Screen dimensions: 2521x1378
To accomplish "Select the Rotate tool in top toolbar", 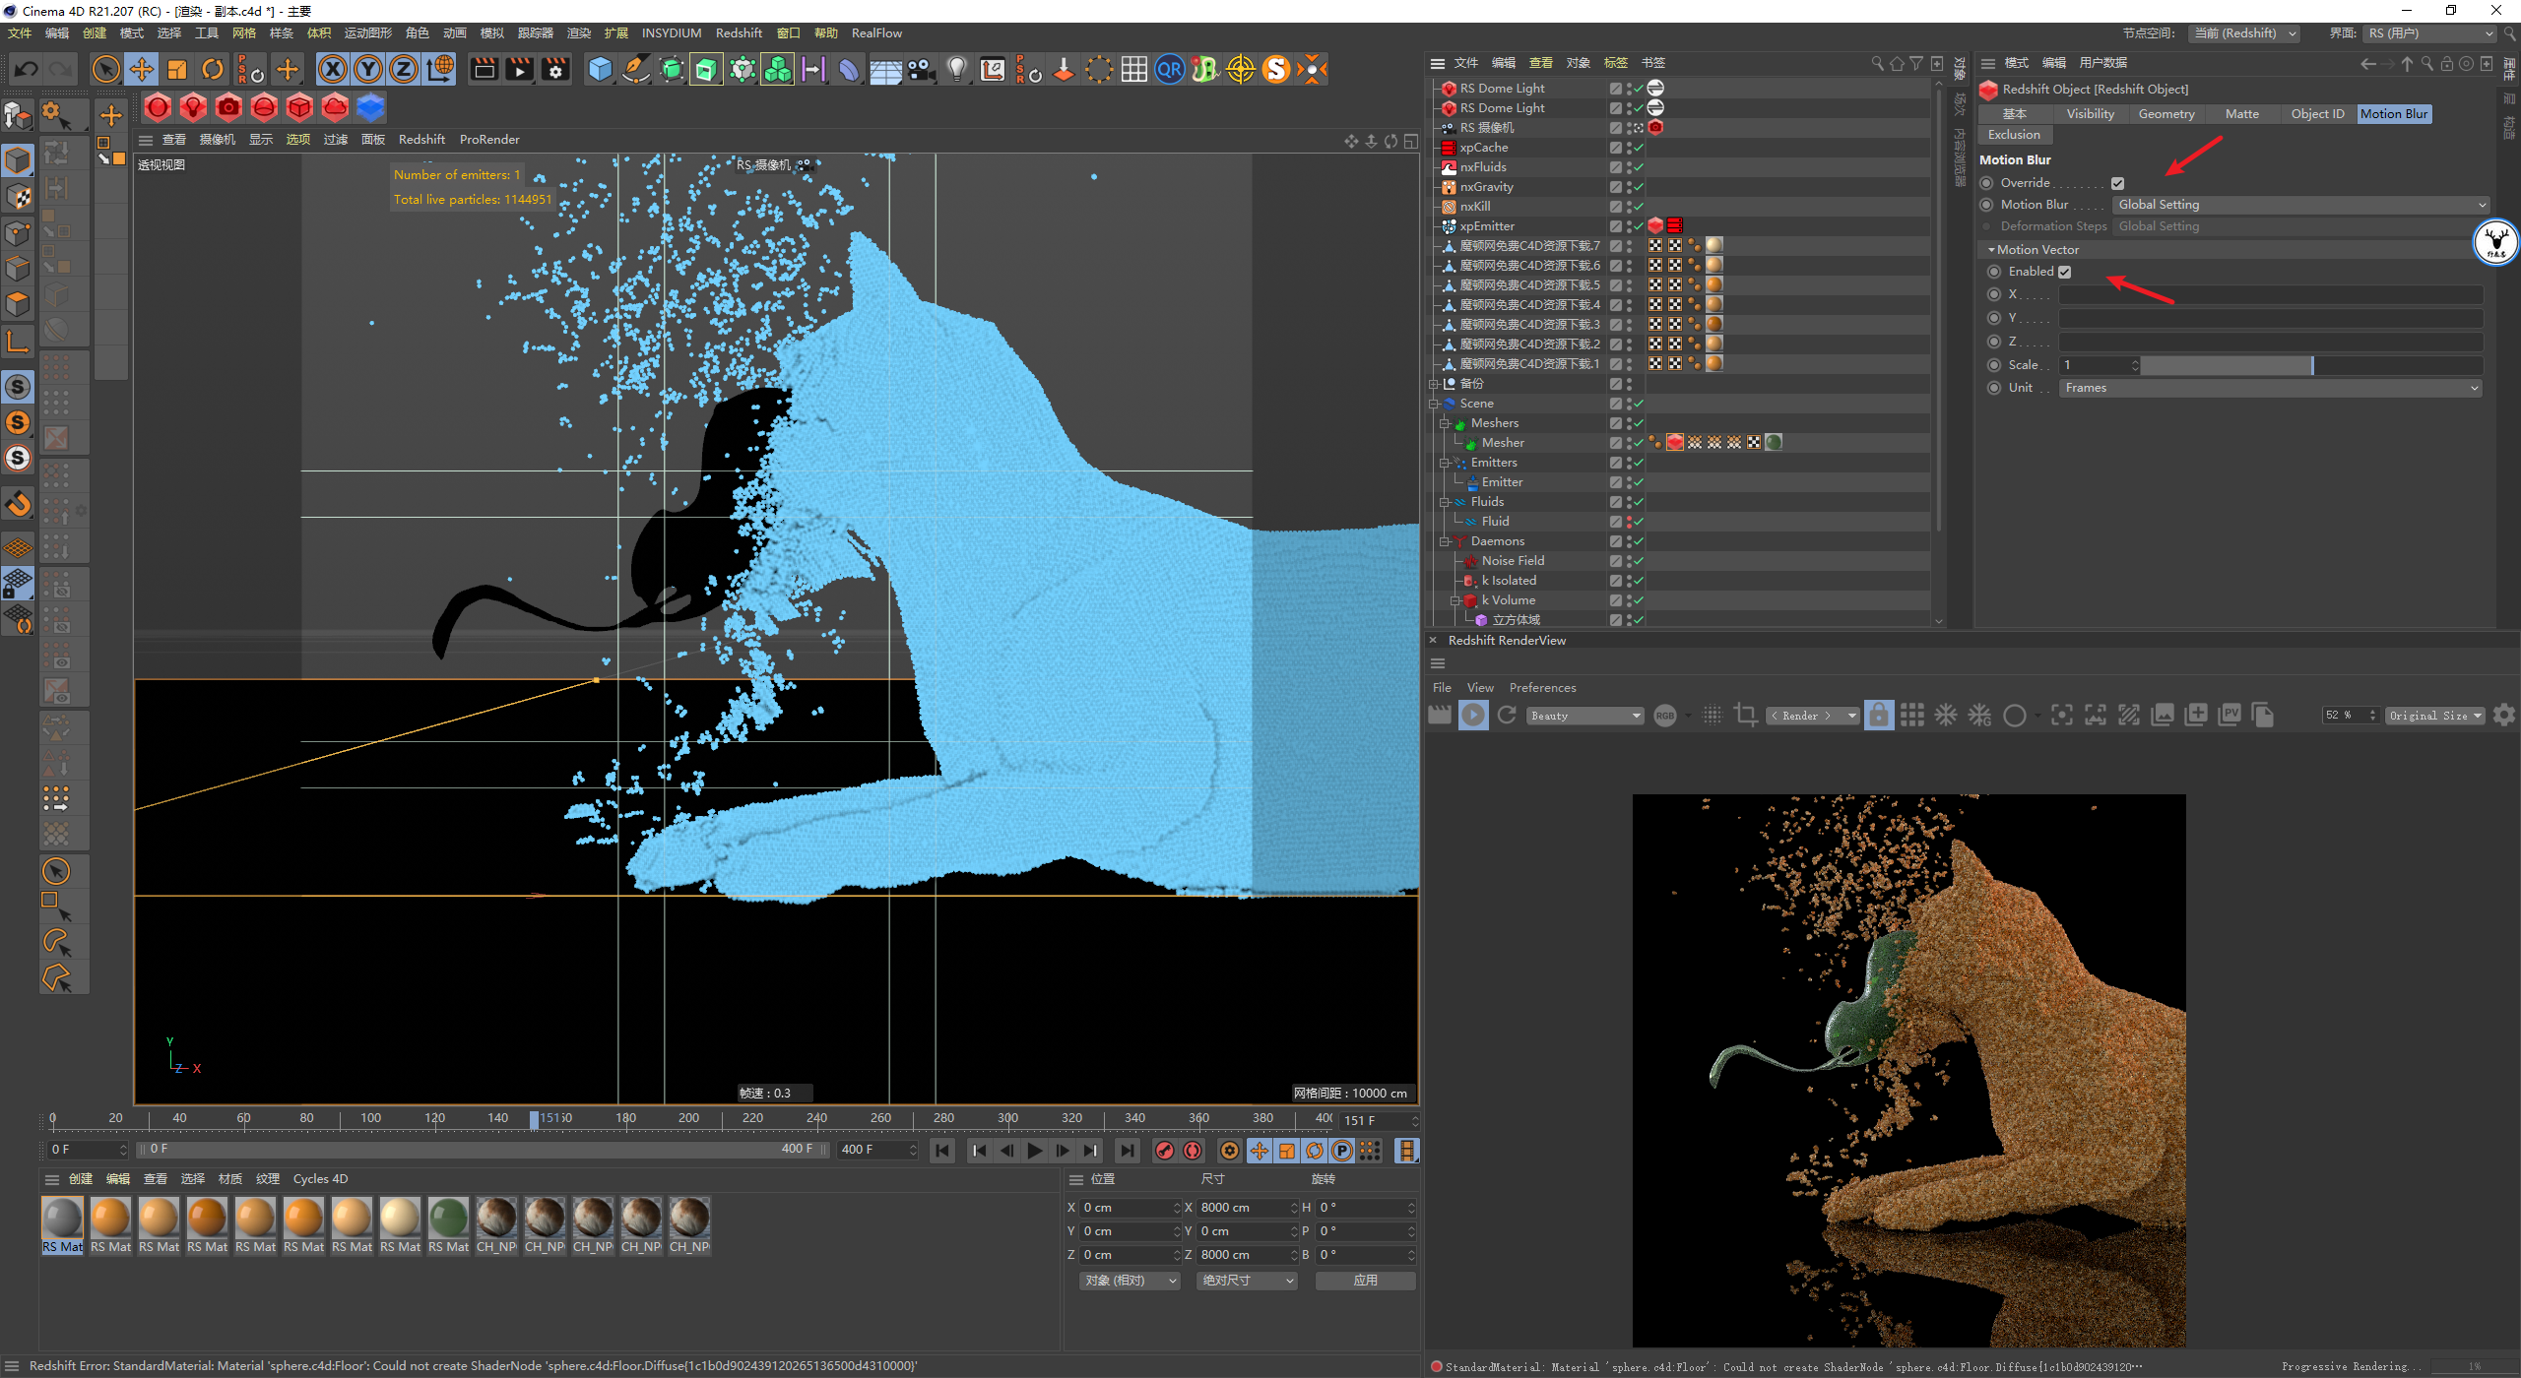I will click(213, 69).
